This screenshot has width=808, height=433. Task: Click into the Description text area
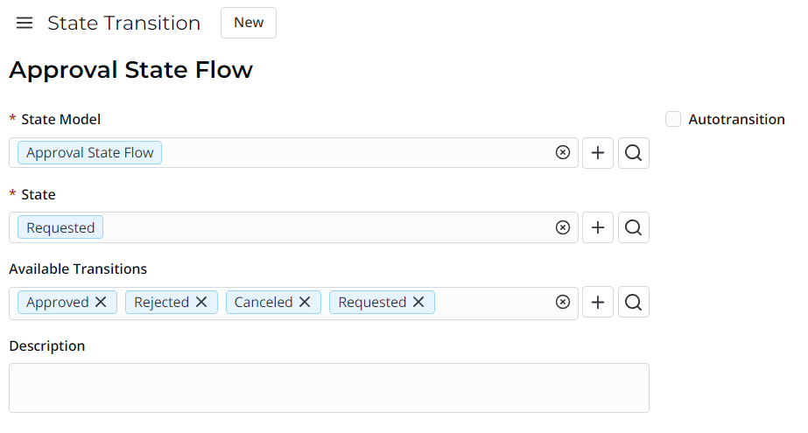point(329,388)
